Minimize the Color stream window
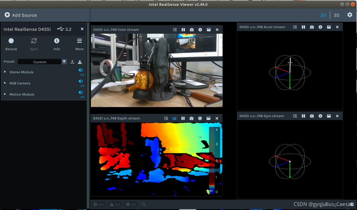 (209, 30)
